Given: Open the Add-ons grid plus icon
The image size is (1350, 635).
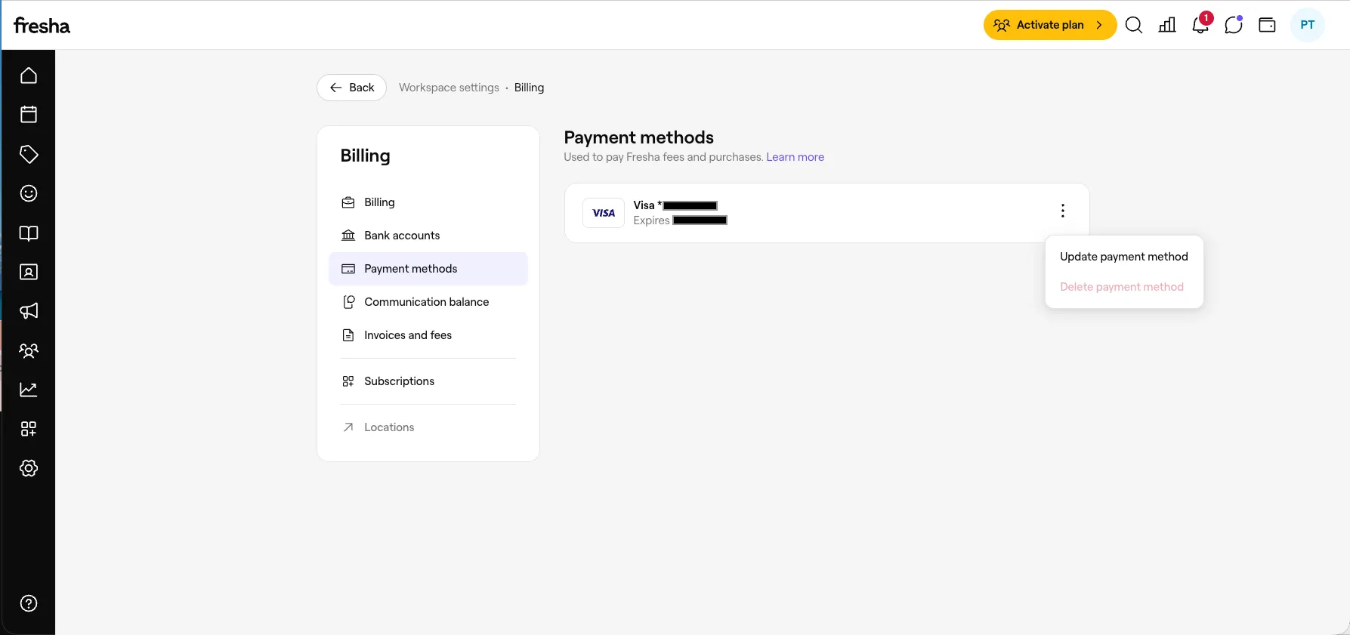Looking at the screenshot, I should 29,429.
